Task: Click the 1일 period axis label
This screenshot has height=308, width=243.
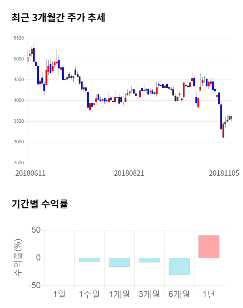Action: 59,294
